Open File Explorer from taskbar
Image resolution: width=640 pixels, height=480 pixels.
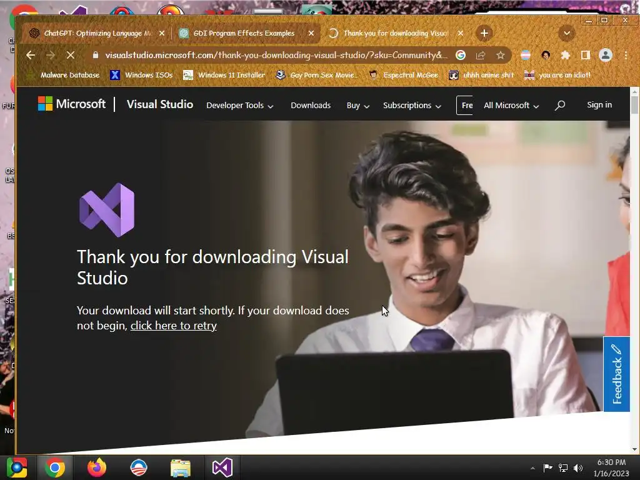(181, 467)
